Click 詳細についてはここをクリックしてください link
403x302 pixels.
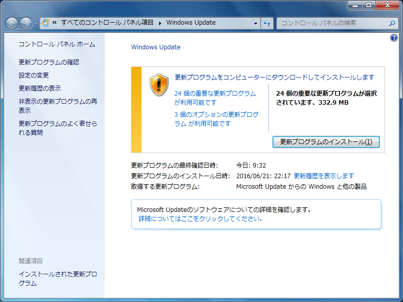(200, 219)
